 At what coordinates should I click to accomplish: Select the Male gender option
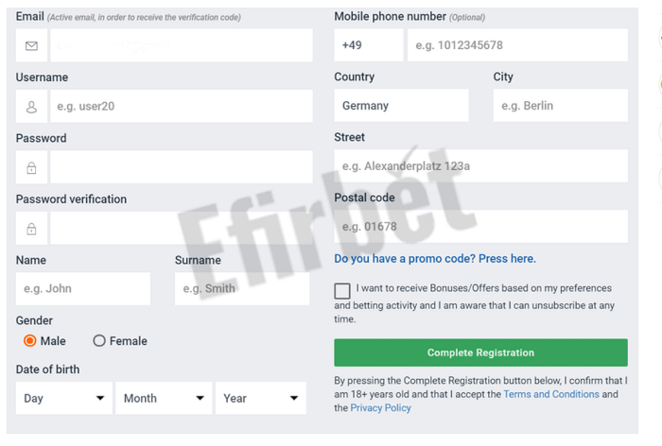[x=30, y=341]
